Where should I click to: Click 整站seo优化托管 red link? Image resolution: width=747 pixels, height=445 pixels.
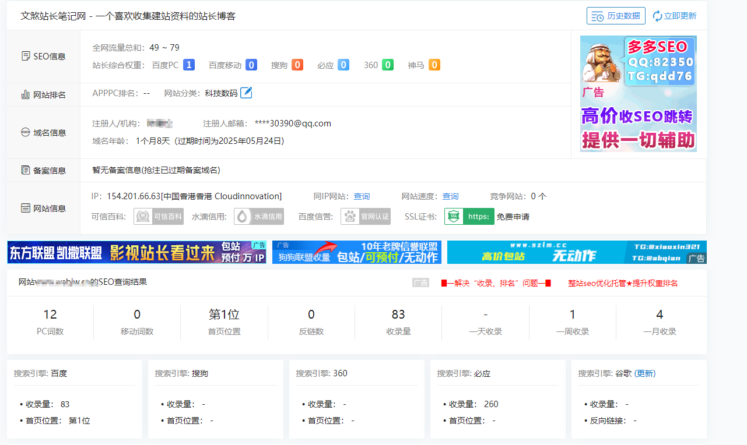coord(623,283)
